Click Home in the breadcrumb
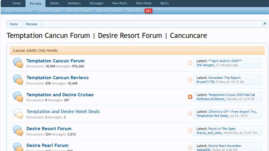 14,24
